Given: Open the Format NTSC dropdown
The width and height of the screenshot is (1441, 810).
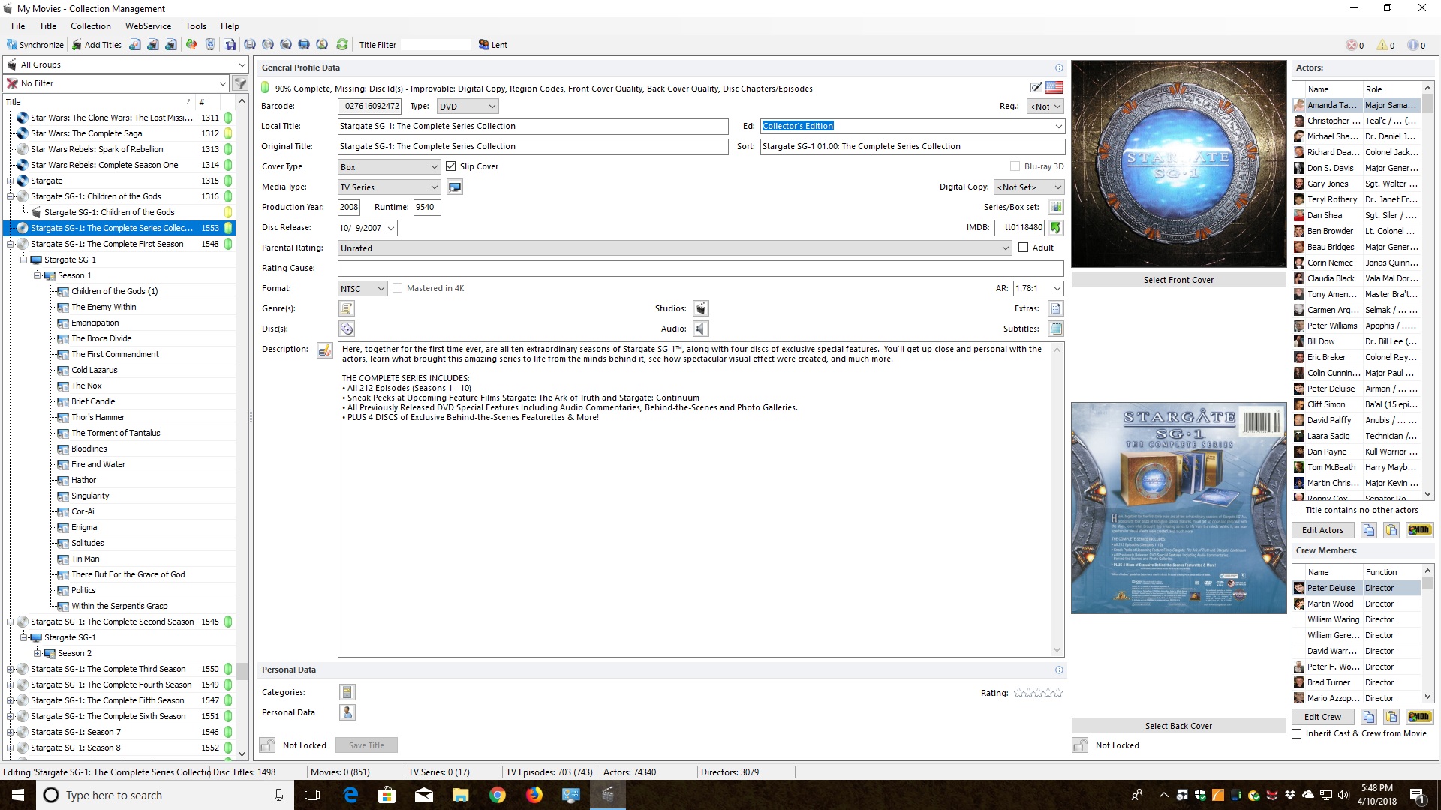Looking at the screenshot, I should [363, 289].
